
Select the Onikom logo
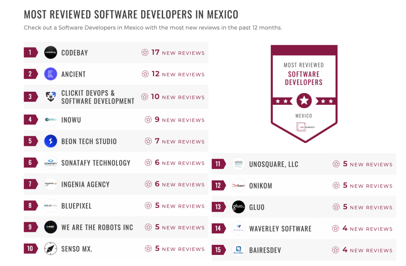(x=238, y=185)
